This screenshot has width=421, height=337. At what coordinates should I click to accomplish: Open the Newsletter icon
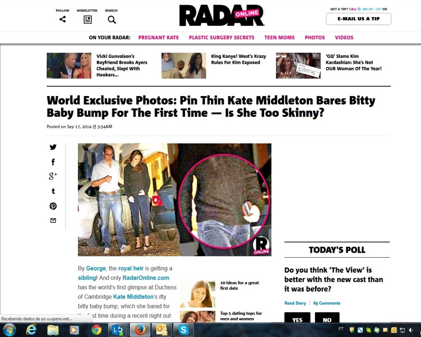tap(87, 20)
